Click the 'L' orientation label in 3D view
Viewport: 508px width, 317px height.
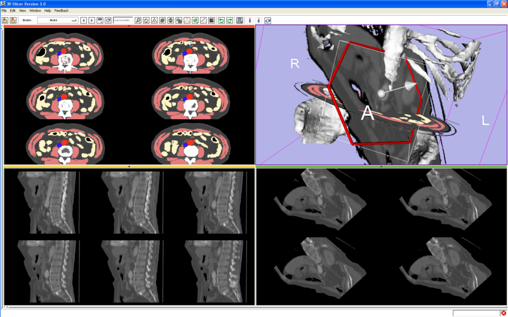(485, 120)
